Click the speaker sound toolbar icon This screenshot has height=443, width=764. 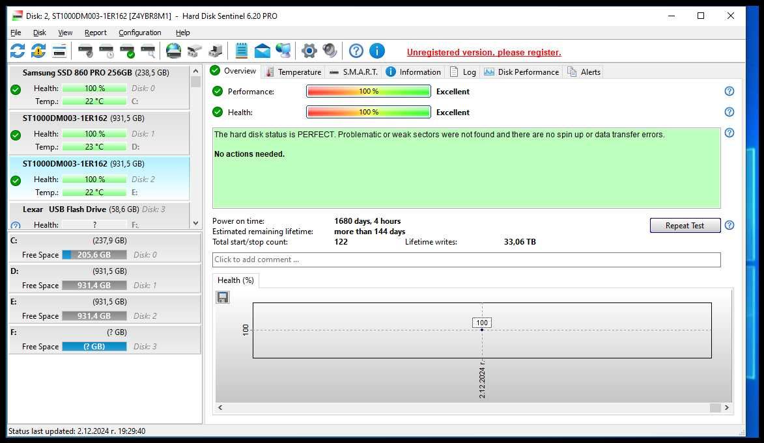330,51
